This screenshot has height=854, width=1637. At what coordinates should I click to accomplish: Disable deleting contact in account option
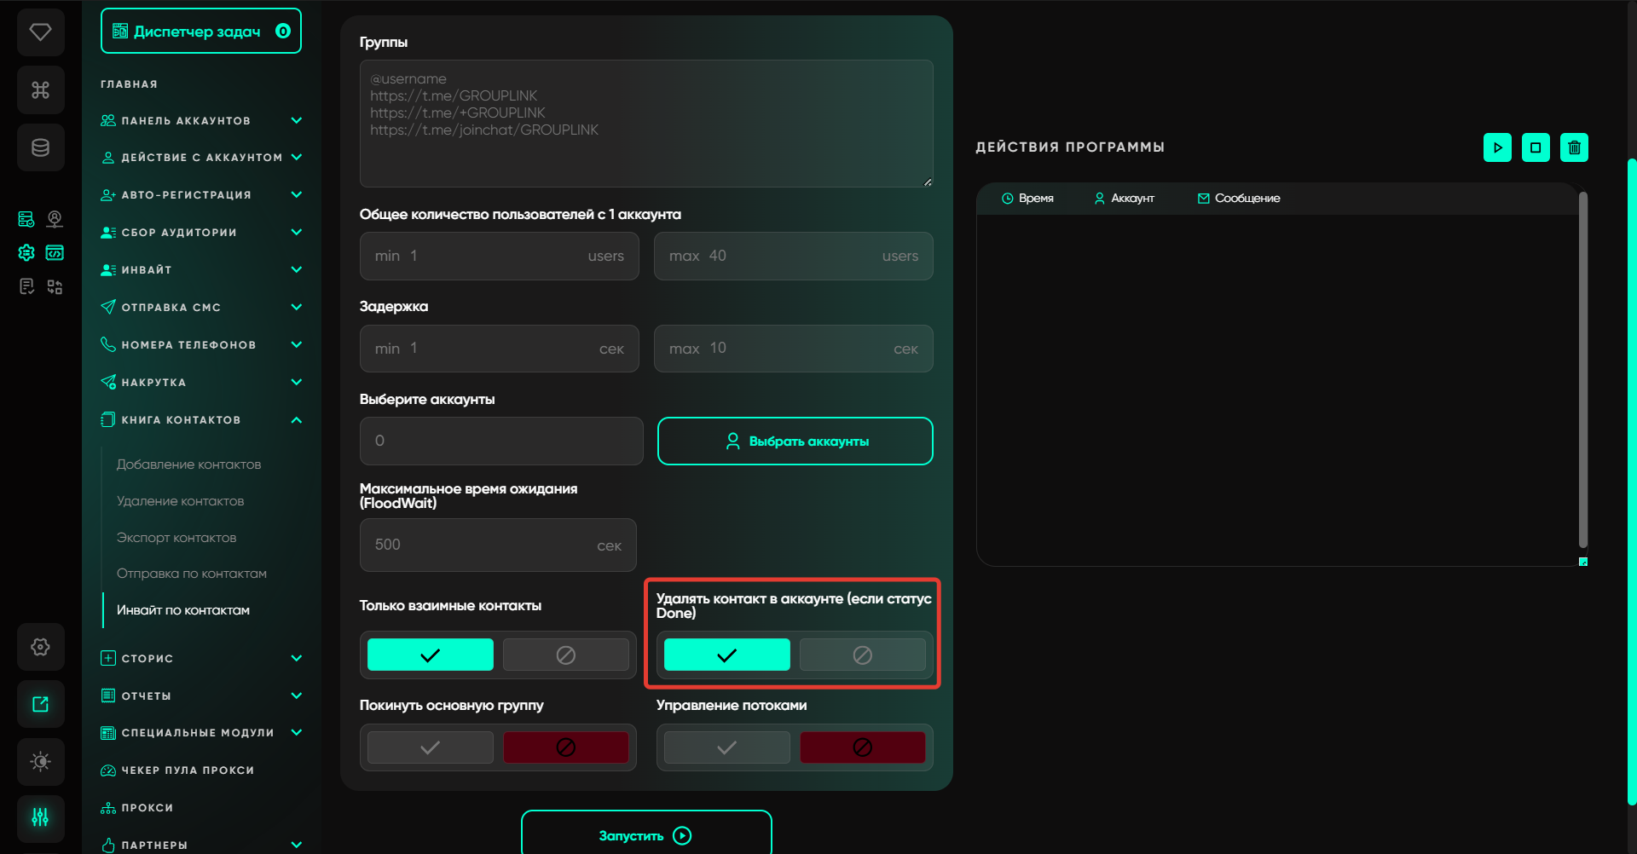click(x=862, y=655)
